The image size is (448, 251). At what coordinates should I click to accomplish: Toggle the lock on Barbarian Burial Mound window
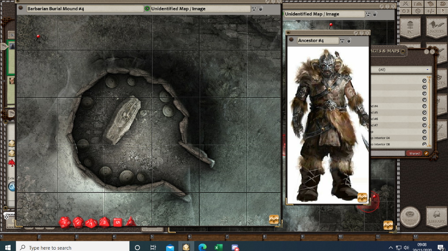point(261,9)
